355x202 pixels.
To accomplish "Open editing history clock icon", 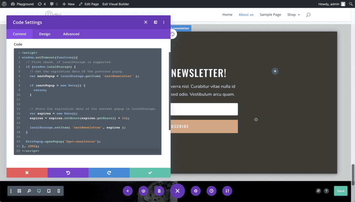I will [x=211, y=191].
